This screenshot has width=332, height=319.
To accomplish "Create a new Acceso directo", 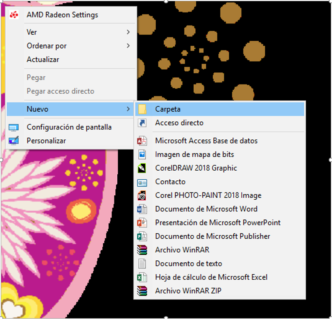I will (x=220, y=123).
